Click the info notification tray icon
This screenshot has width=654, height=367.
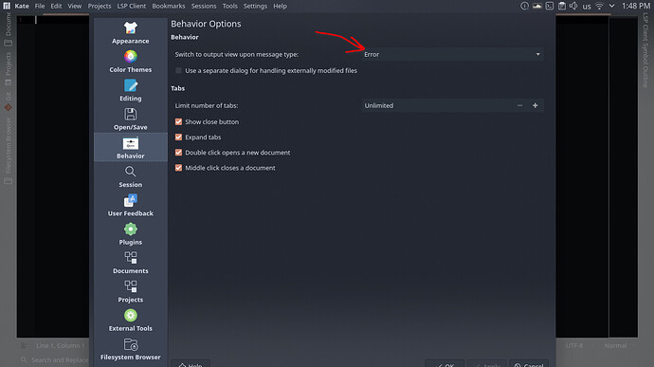pyautogui.click(x=524, y=6)
